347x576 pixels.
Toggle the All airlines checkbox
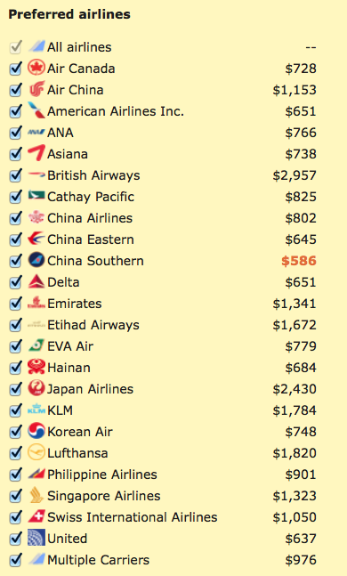coord(15,47)
